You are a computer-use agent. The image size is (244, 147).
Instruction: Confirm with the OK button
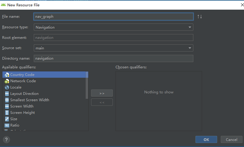[x=206, y=139]
